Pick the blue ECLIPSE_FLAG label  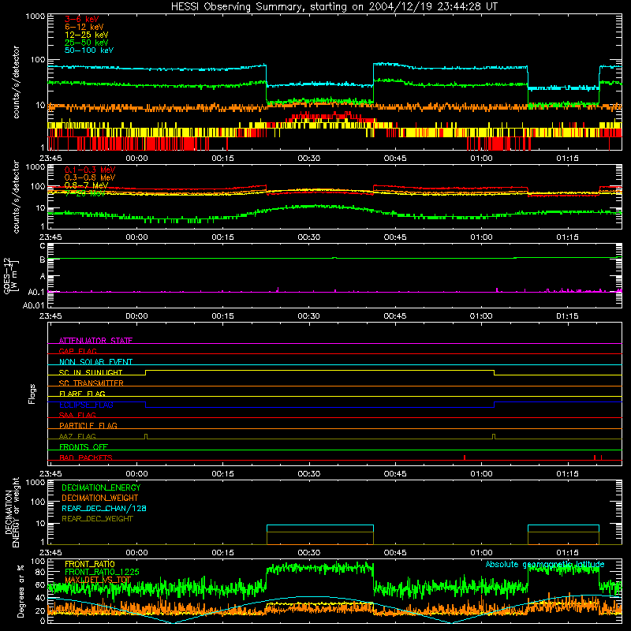coord(86,405)
